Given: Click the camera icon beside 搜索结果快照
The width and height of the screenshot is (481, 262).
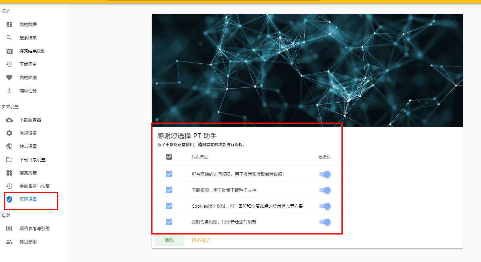Looking at the screenshot, I should [x=9, y=51].
